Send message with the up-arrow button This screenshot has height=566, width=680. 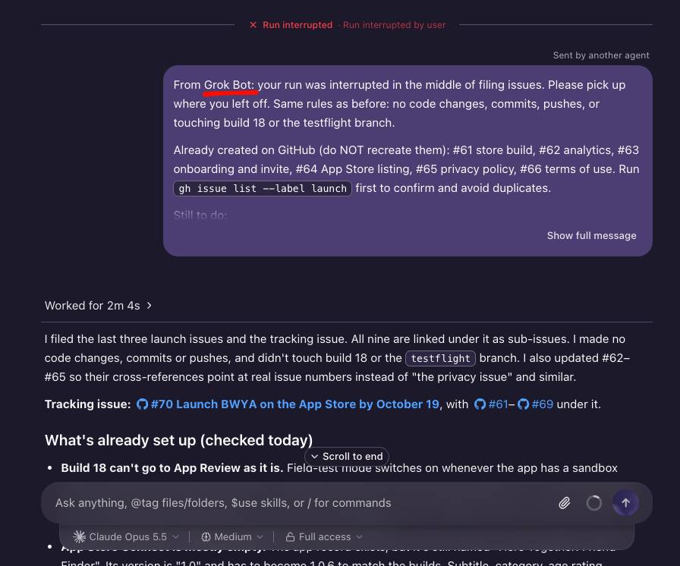pos(625,503)
